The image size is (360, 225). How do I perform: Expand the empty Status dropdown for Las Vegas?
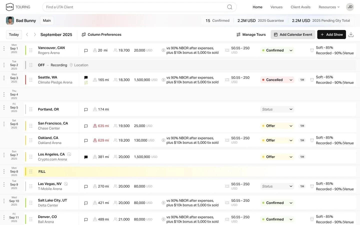(277, 186)
